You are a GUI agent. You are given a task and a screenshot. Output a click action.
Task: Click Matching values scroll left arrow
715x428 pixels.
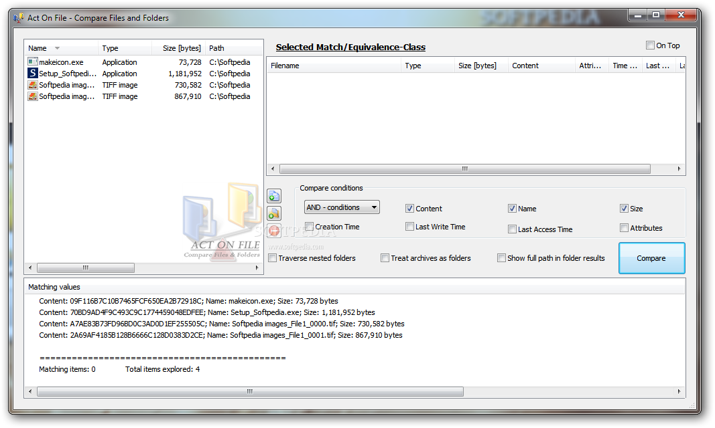[x=31, y=391]
